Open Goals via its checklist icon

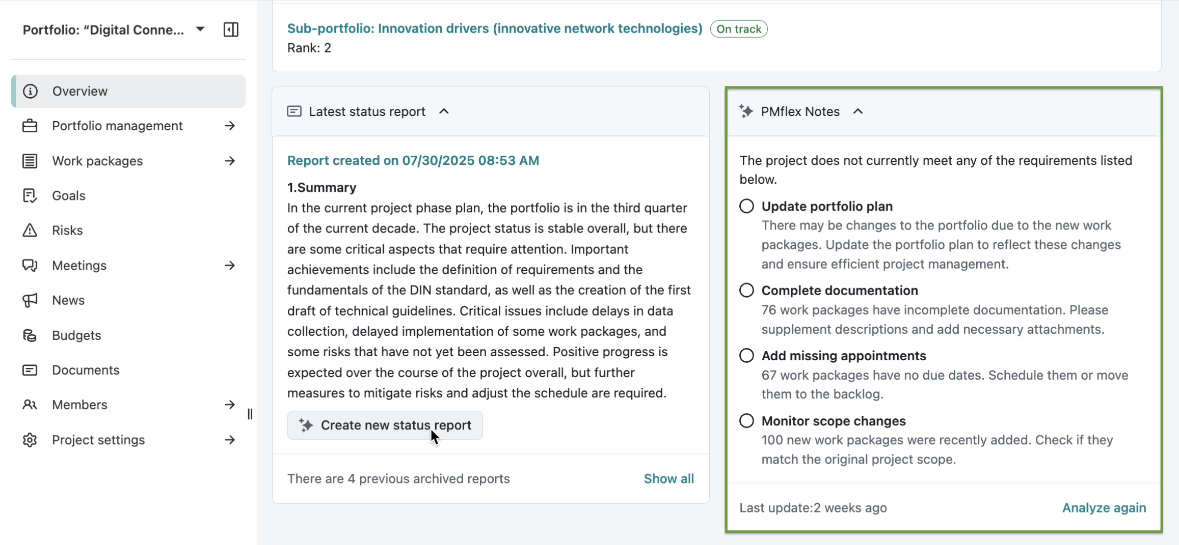pyautogui.click(x=30, y=195)
